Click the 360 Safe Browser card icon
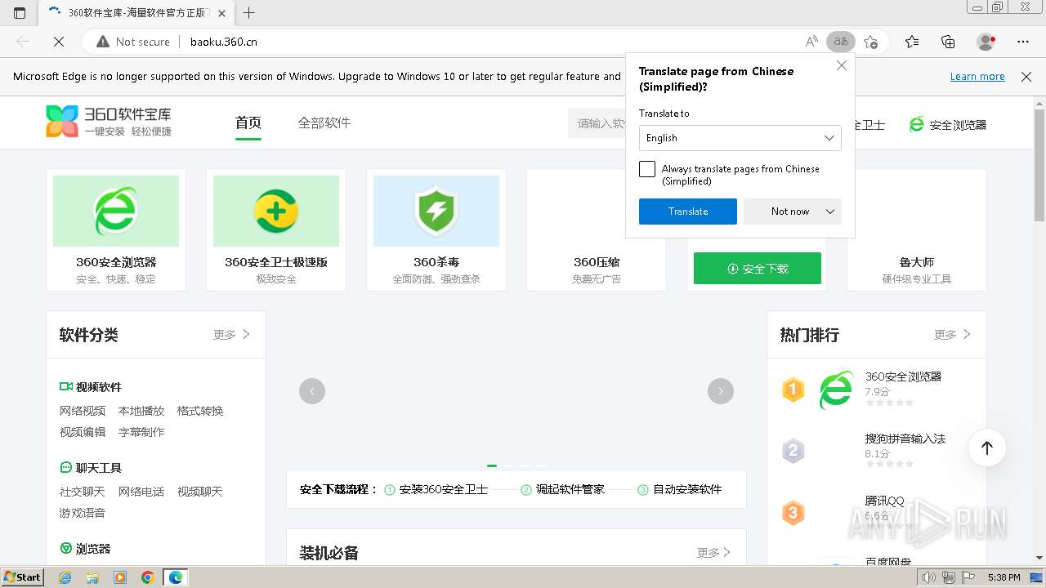 click(116, 211)
